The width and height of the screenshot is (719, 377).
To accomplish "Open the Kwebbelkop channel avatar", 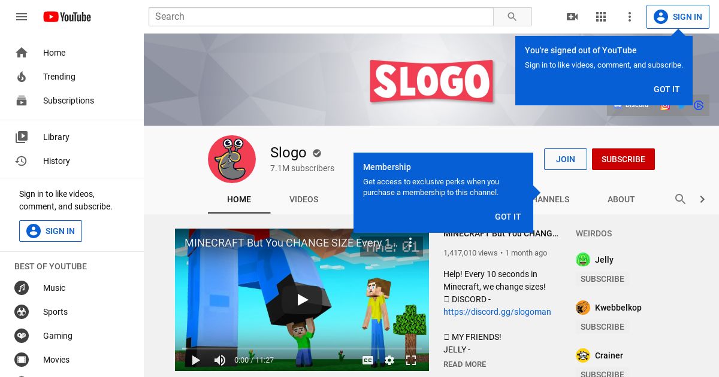I will [x=583, y=308].
